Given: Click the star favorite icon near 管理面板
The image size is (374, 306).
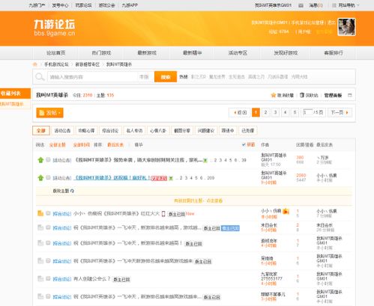Looking at the screenshot, I should coord(274,95).
